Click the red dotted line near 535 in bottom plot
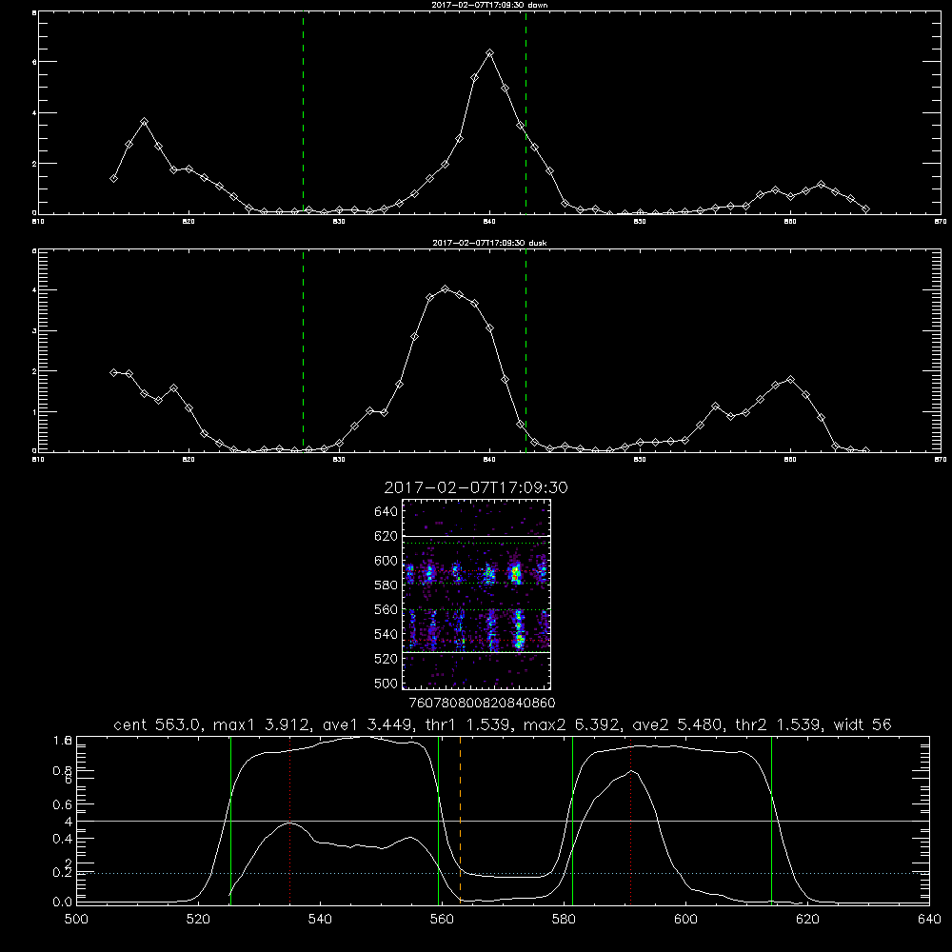Viewport: 952px width, 952px height. click(x=290, y=820)
